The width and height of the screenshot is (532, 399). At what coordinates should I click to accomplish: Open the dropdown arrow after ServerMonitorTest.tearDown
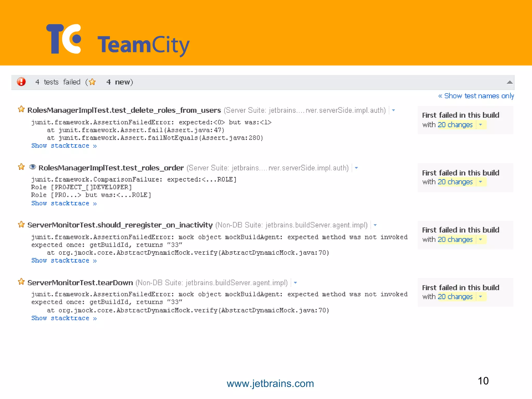pos(295,283)
